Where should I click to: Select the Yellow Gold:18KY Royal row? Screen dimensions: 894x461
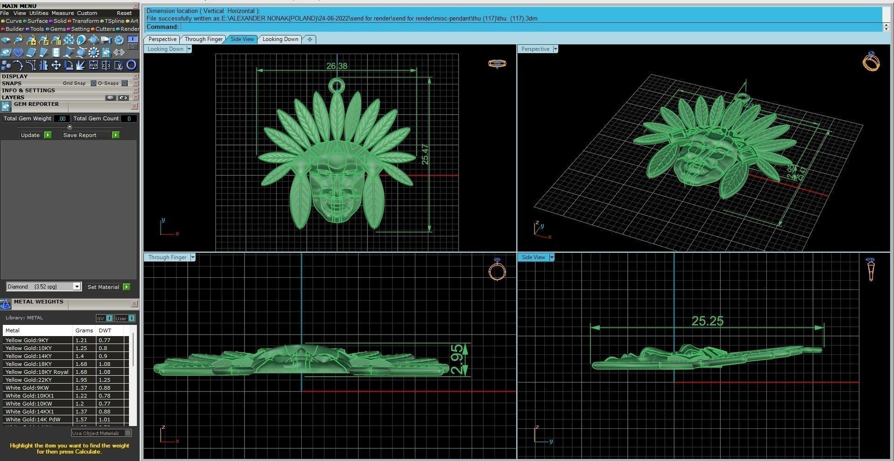pos(66,372)
